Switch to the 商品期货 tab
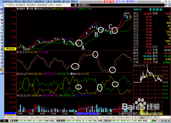 (31, 5)
